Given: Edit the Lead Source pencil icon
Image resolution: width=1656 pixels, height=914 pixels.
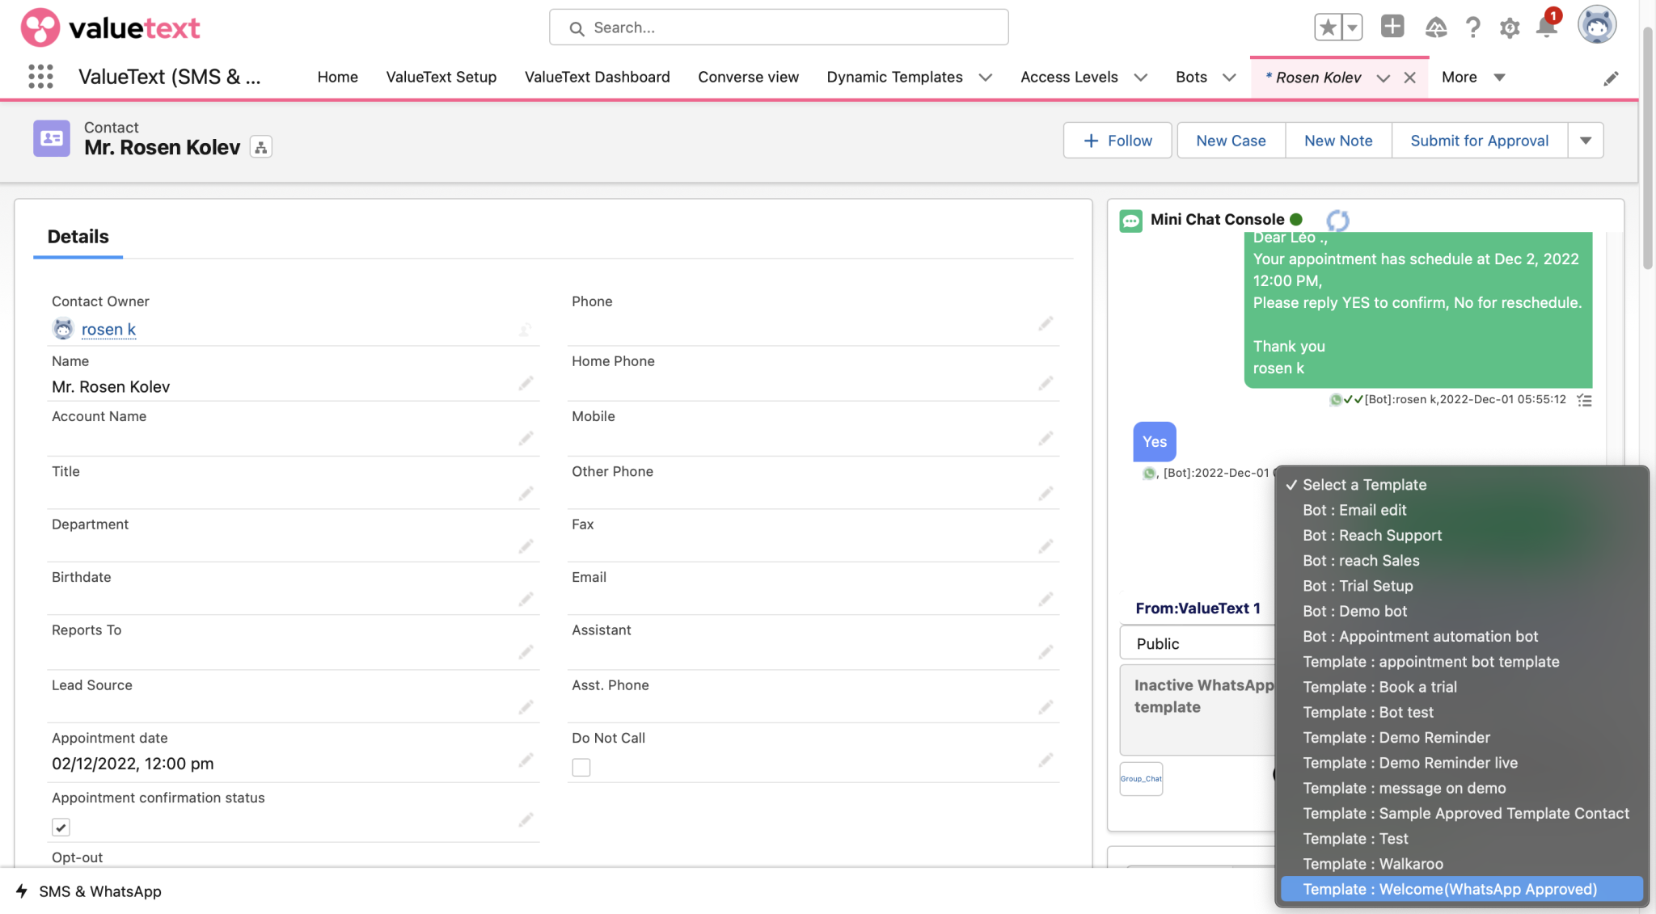Looking at the screenshot, I should tap(526, 707).
